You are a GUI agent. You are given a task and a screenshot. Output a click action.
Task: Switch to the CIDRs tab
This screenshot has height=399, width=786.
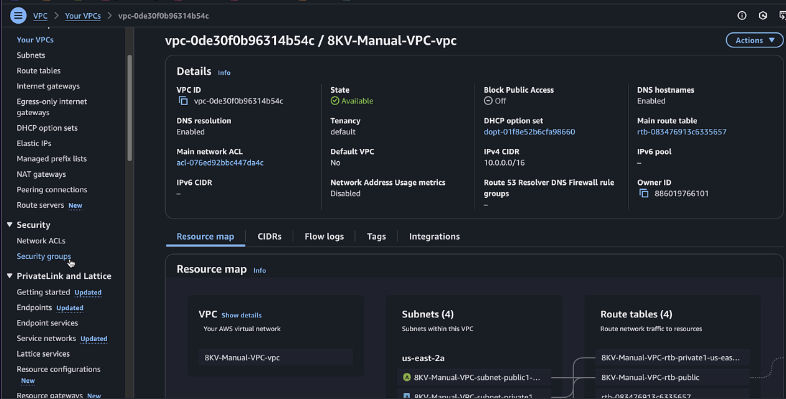[270, 237]
